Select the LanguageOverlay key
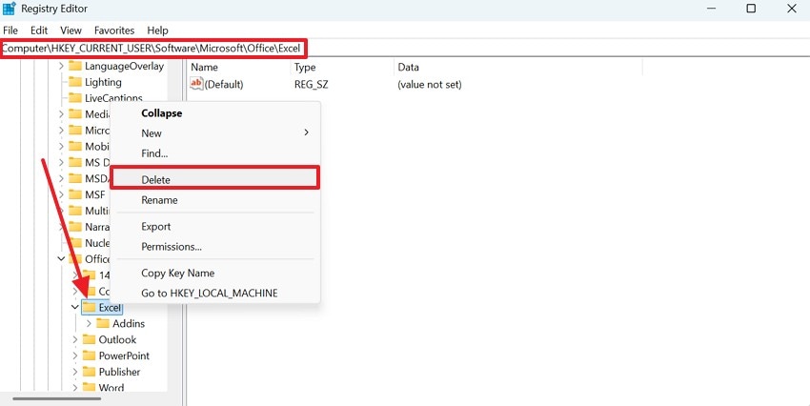 tap(124, 66)
